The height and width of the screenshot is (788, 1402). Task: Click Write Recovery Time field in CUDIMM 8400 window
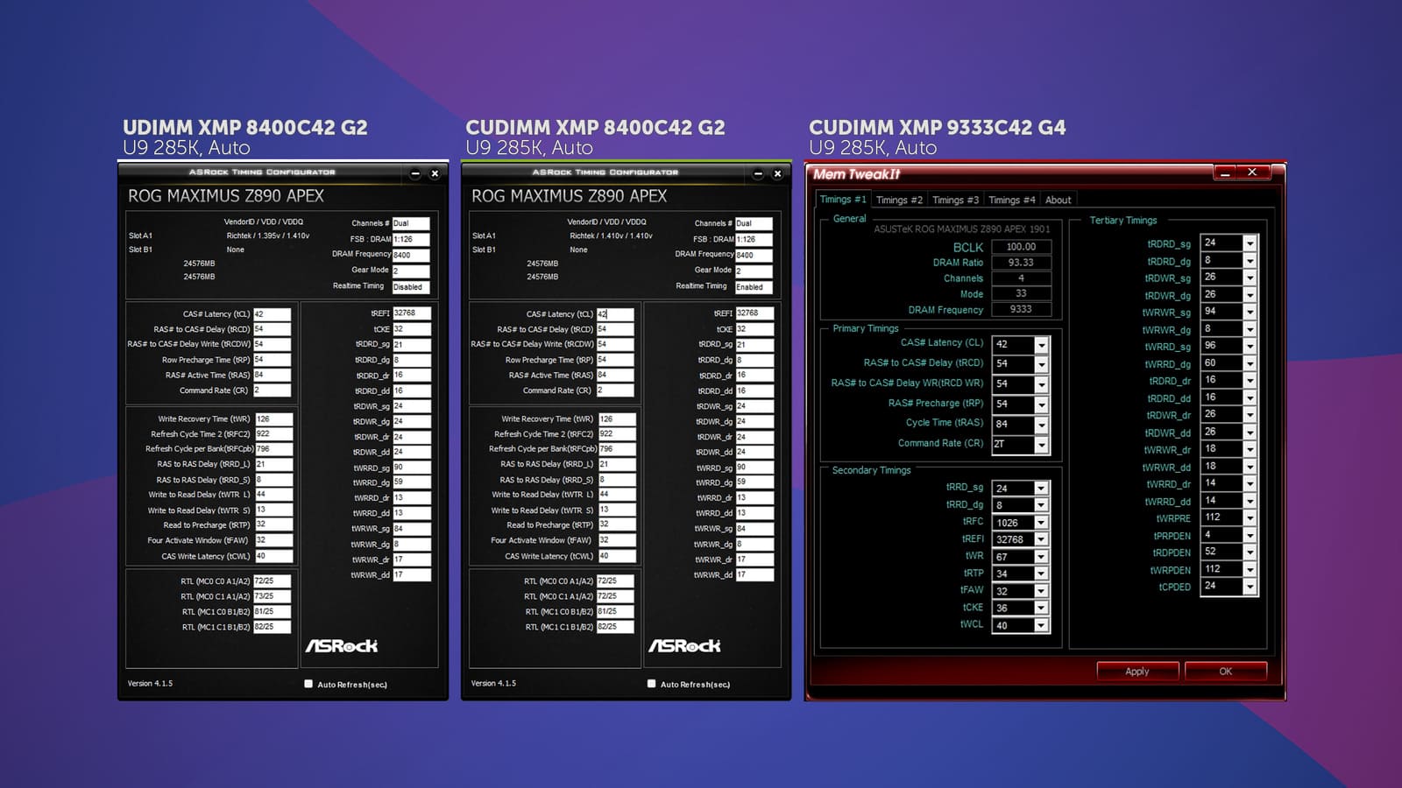[616, 419]
